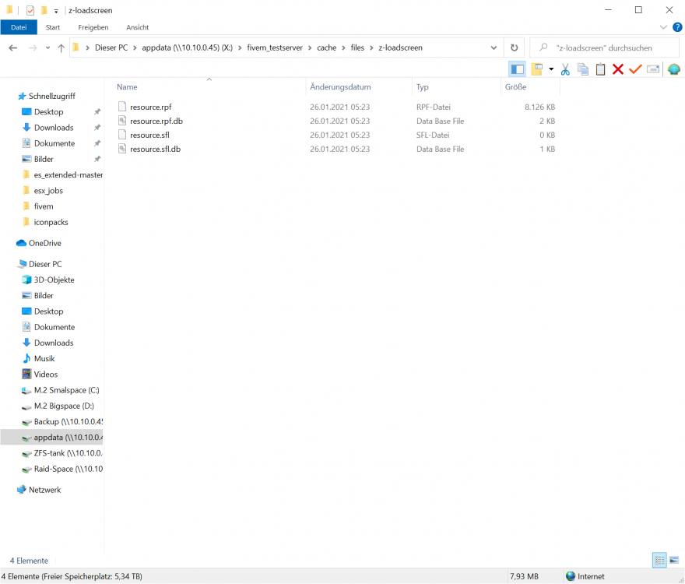Toggle the preview pane toolbar icon
This screenshot has width=685, height=584.
point(517,69)
